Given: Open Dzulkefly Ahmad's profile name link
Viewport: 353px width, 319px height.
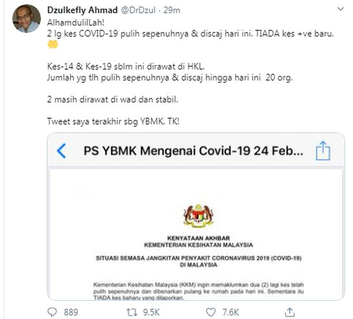Looking at the screenshot, I should (x=82, y=10).
